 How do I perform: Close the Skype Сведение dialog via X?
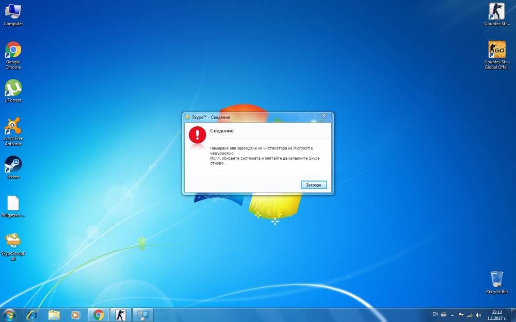coord(324,115)
